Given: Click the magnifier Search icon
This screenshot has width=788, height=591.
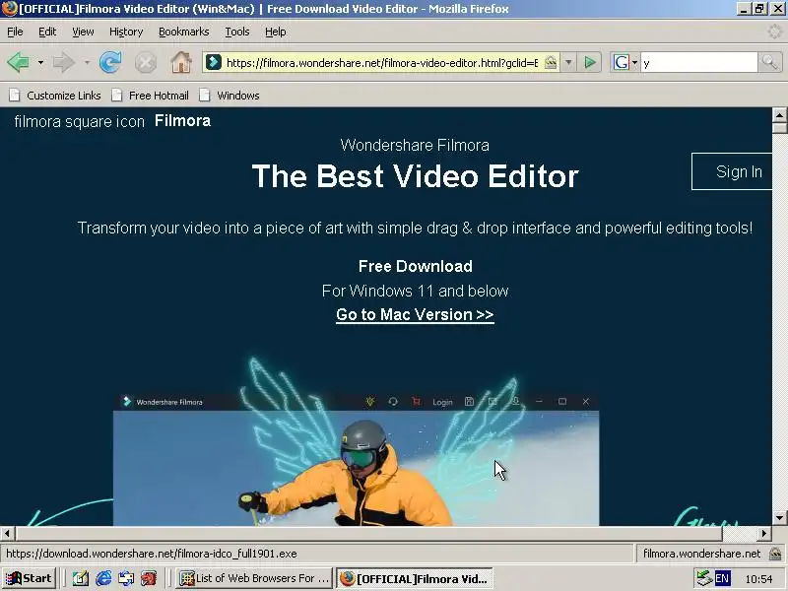Looking at the screenshot, I should coord(769,63).
